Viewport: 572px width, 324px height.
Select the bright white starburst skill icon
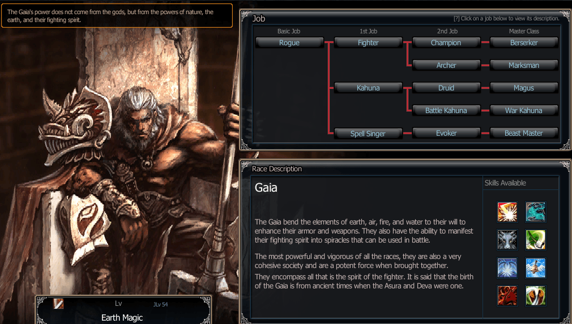coord(507,212)
